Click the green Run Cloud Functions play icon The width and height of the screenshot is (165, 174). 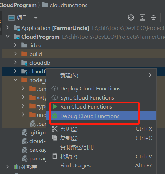55,106
